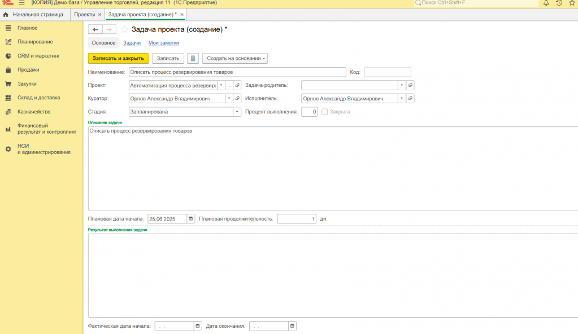578x334 pixels.
Task: Close the Проекты tab
Action: point(99,15)
